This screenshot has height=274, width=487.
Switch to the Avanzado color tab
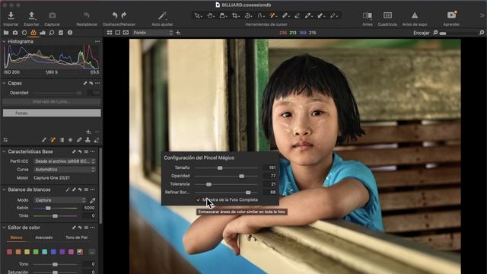point(44,237)
